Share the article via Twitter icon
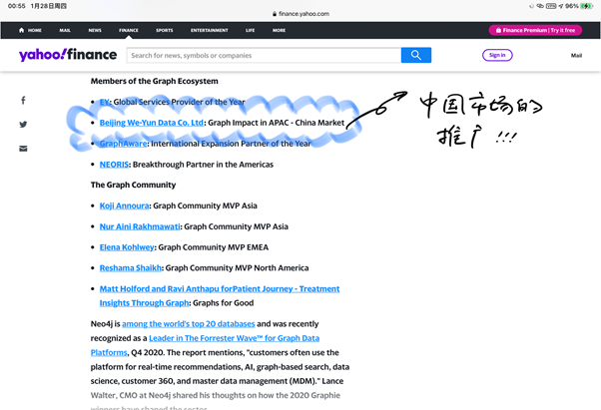 click(x=23, y=125)
